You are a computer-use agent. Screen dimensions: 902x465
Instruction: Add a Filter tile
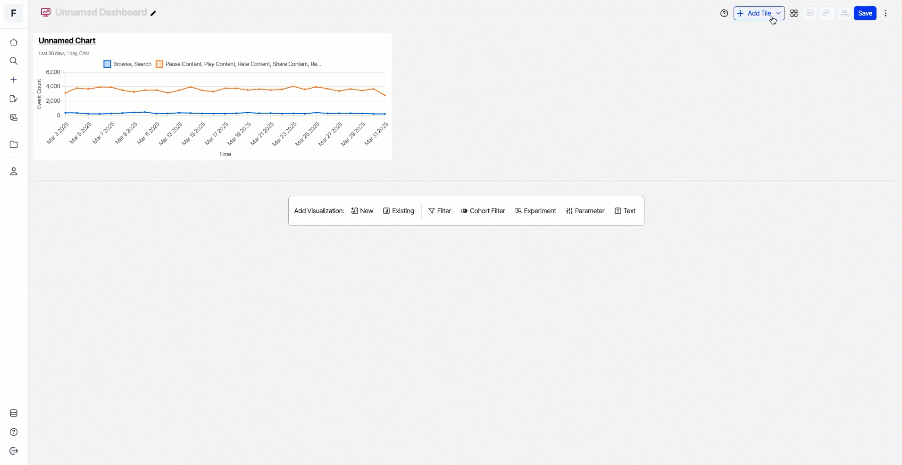tap(440, 211)
